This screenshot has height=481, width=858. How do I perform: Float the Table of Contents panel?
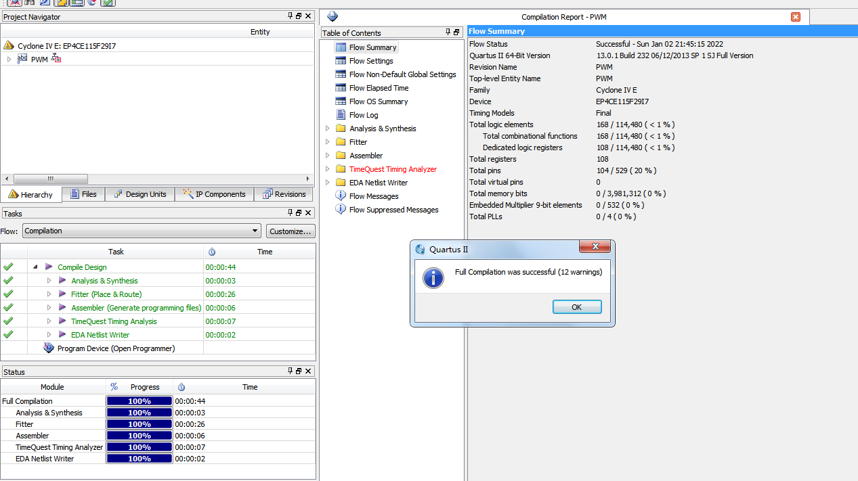pos(456,32)
